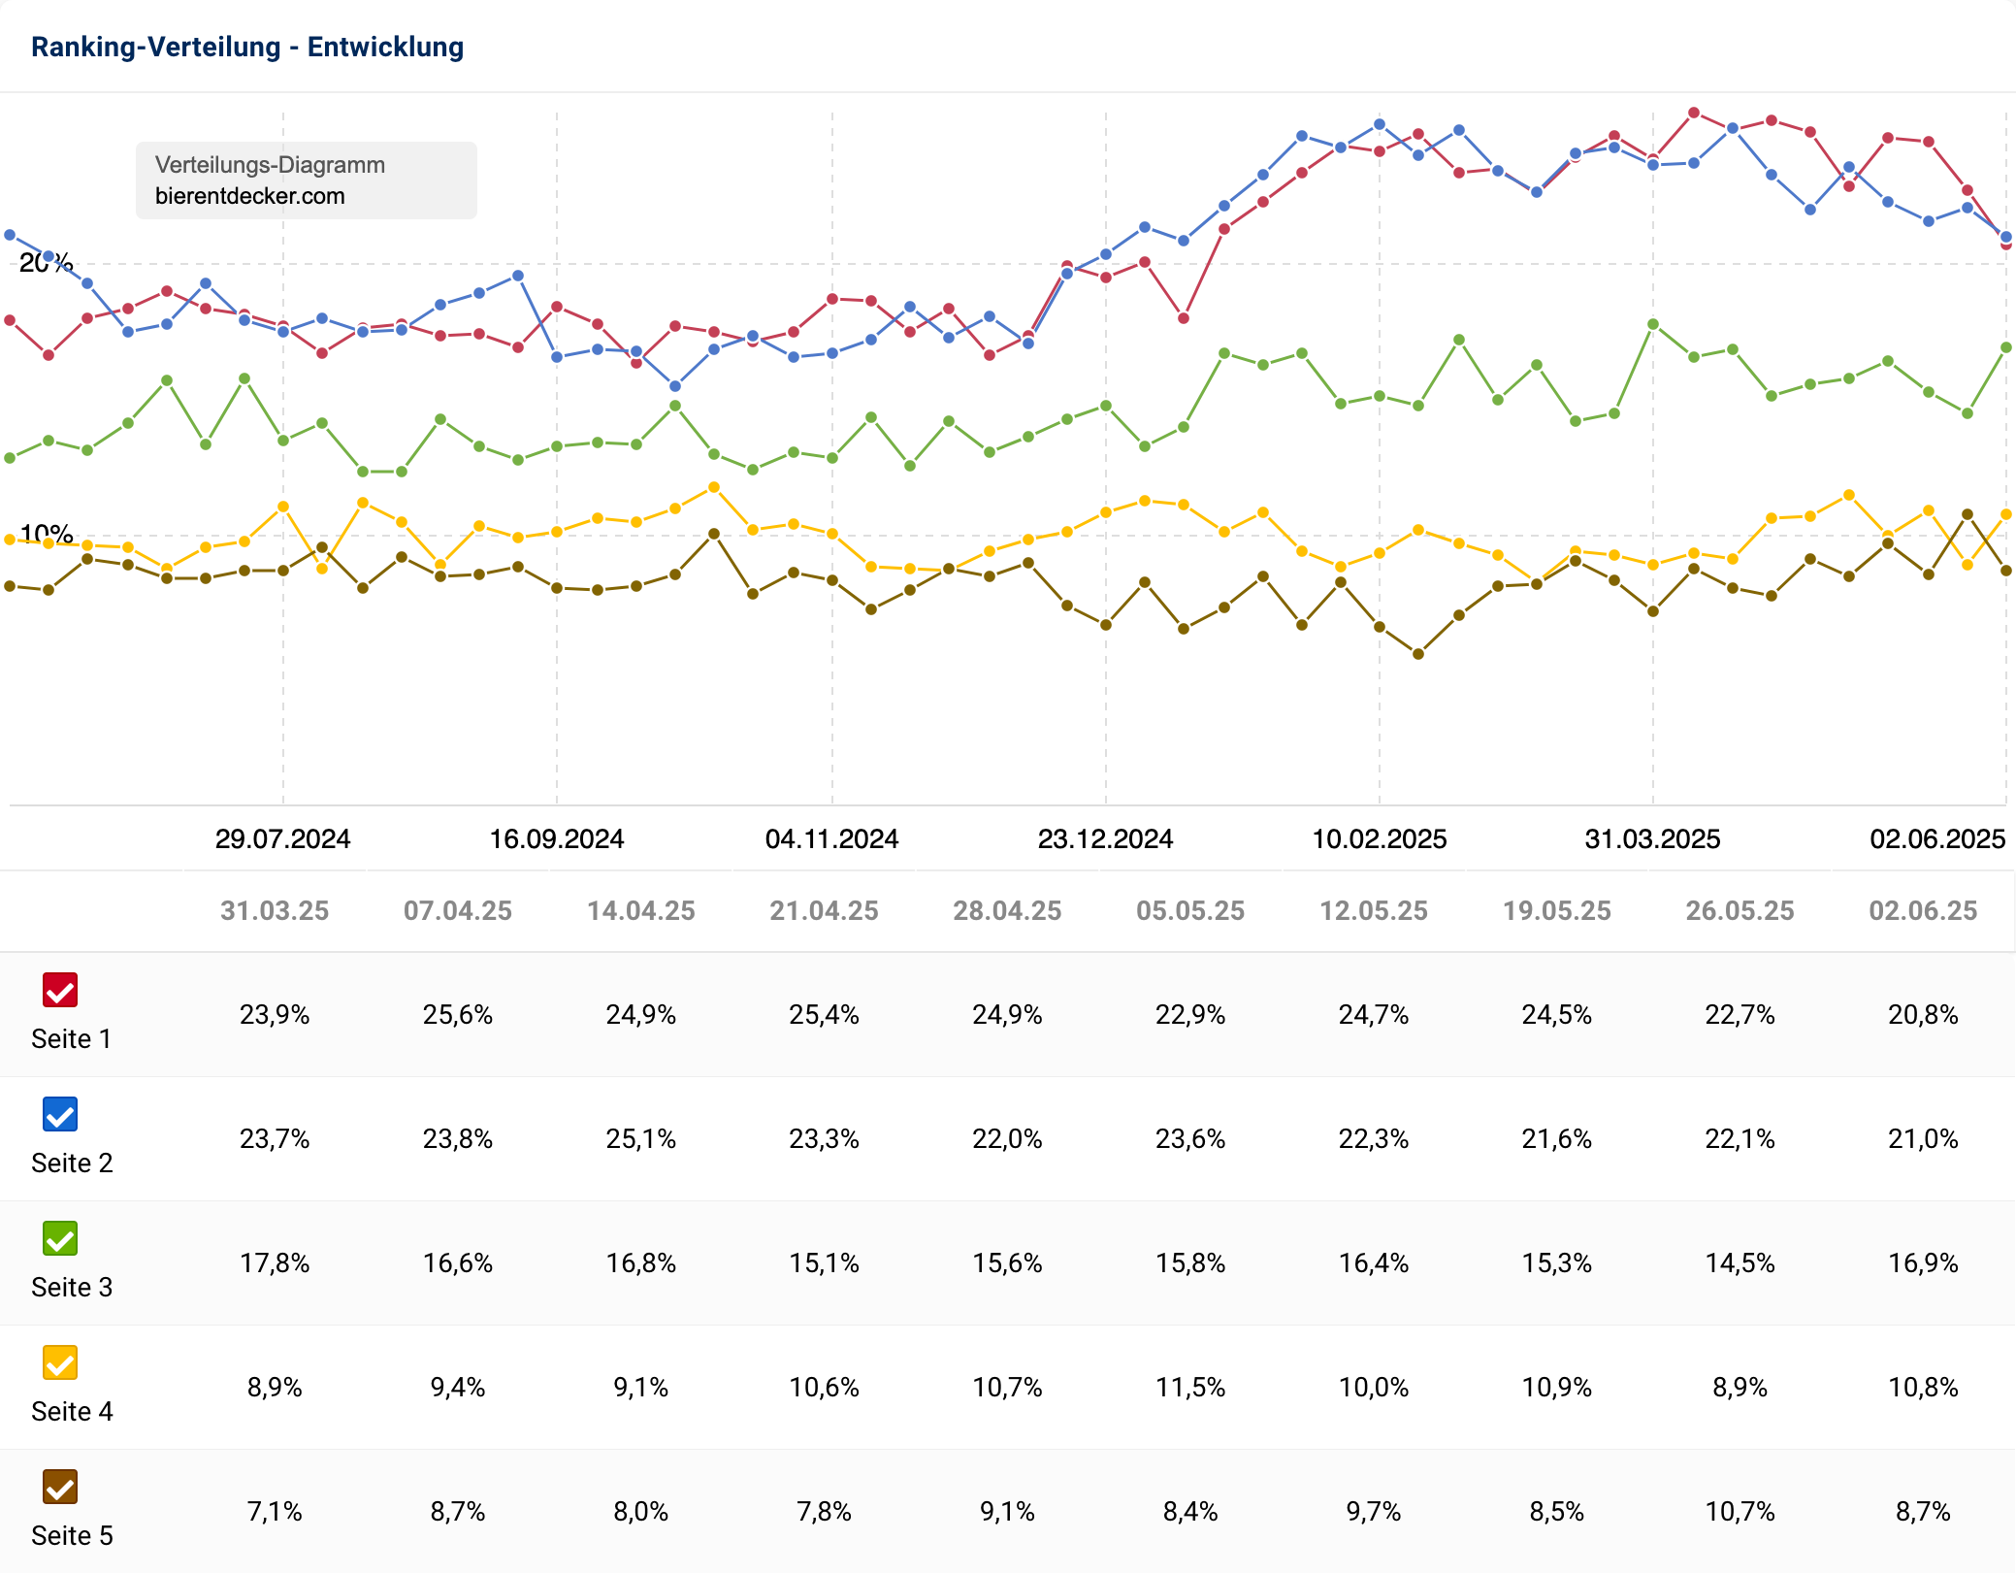Viewport: 2016px width, 1573px height.
Task: Toggle the blue Seite 2 checkbox
Action: point(60,1114)
